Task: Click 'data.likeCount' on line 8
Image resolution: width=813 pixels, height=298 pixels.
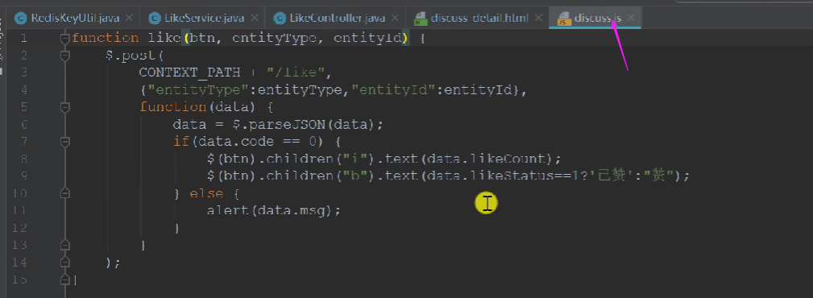Action: [487, 159]
